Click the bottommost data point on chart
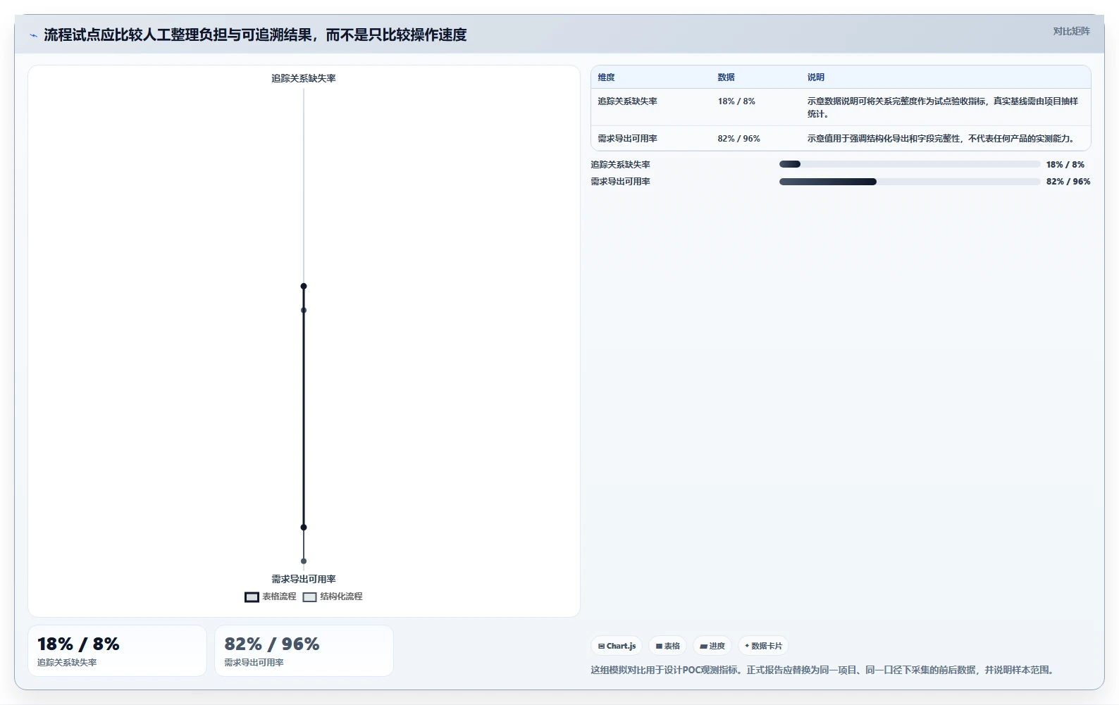This screenshot has width=1119, height=705. [x=304, y=561]
